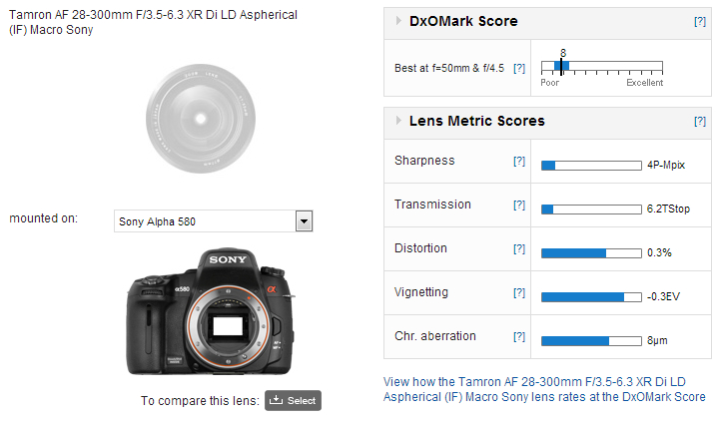
Task: Click the 'Excellent' scale label
Action: coord(644,83)
